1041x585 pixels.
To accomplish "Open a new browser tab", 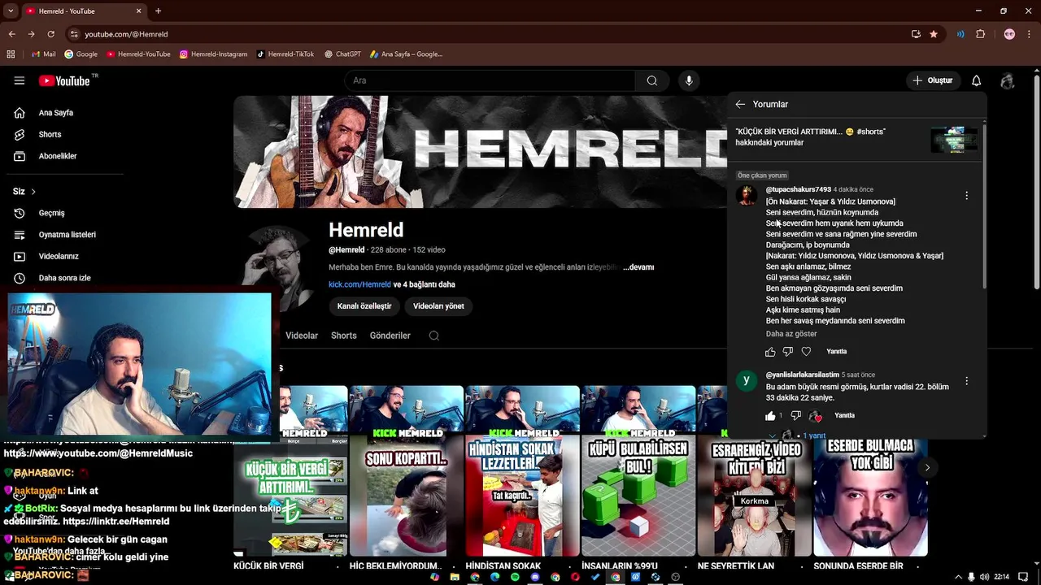I will coord(158,11).
